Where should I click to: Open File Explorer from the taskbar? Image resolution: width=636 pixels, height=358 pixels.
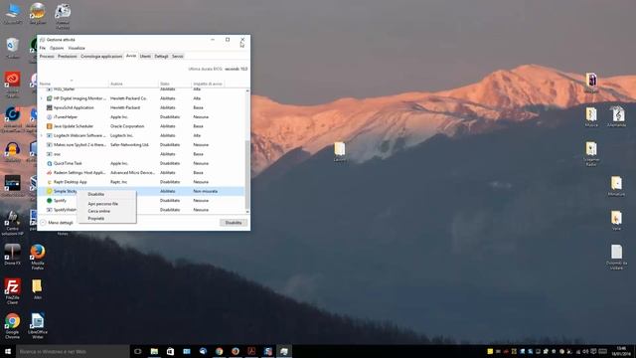coord(154,351)
